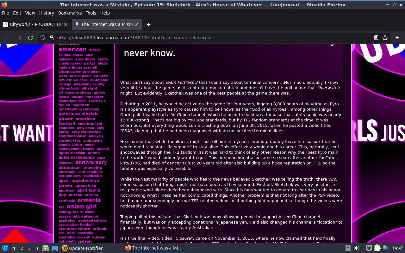Open the 'alex davis' tag link
The width and height of the screenshot is (405, 253).
tap(85, 59)
